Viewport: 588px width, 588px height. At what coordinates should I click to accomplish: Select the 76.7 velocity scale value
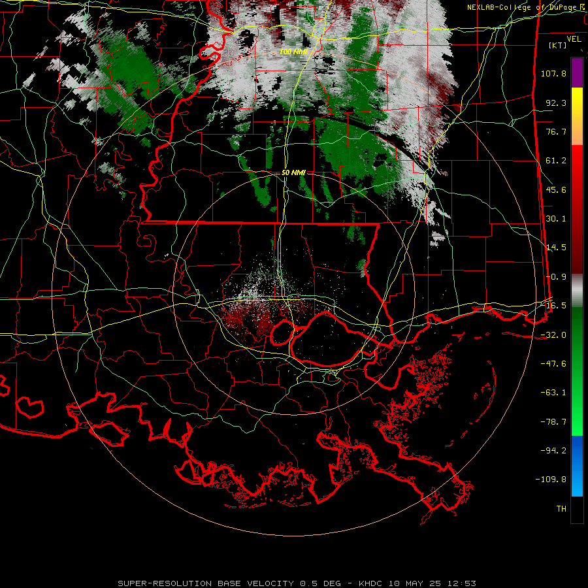(x=556, y=131)
